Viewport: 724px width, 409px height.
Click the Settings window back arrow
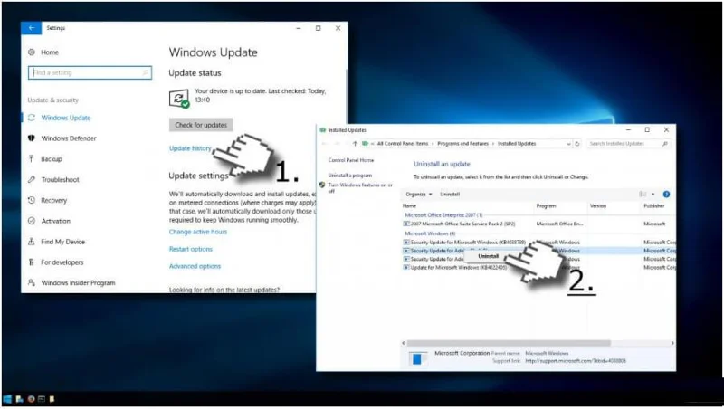coord(32,28)
